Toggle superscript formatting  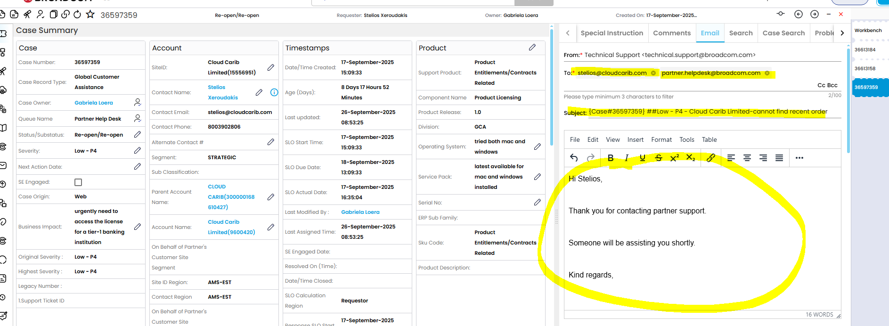[675, 157]
